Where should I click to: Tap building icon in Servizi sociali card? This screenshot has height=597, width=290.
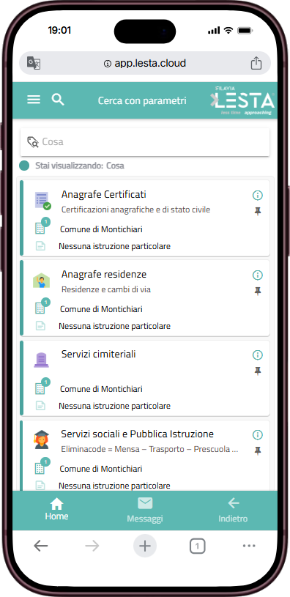coord(40,468)
